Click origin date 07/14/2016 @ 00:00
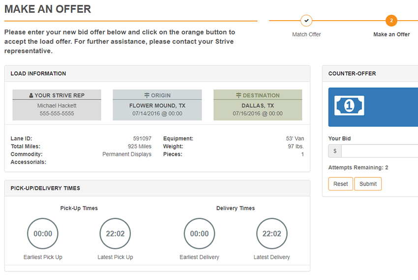This screenshot has width=418, height=280. pos(157,113)
